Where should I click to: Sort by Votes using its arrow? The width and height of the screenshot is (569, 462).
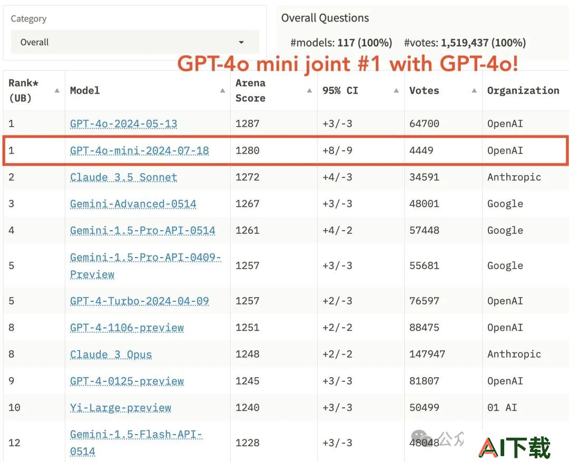(474, 91)
